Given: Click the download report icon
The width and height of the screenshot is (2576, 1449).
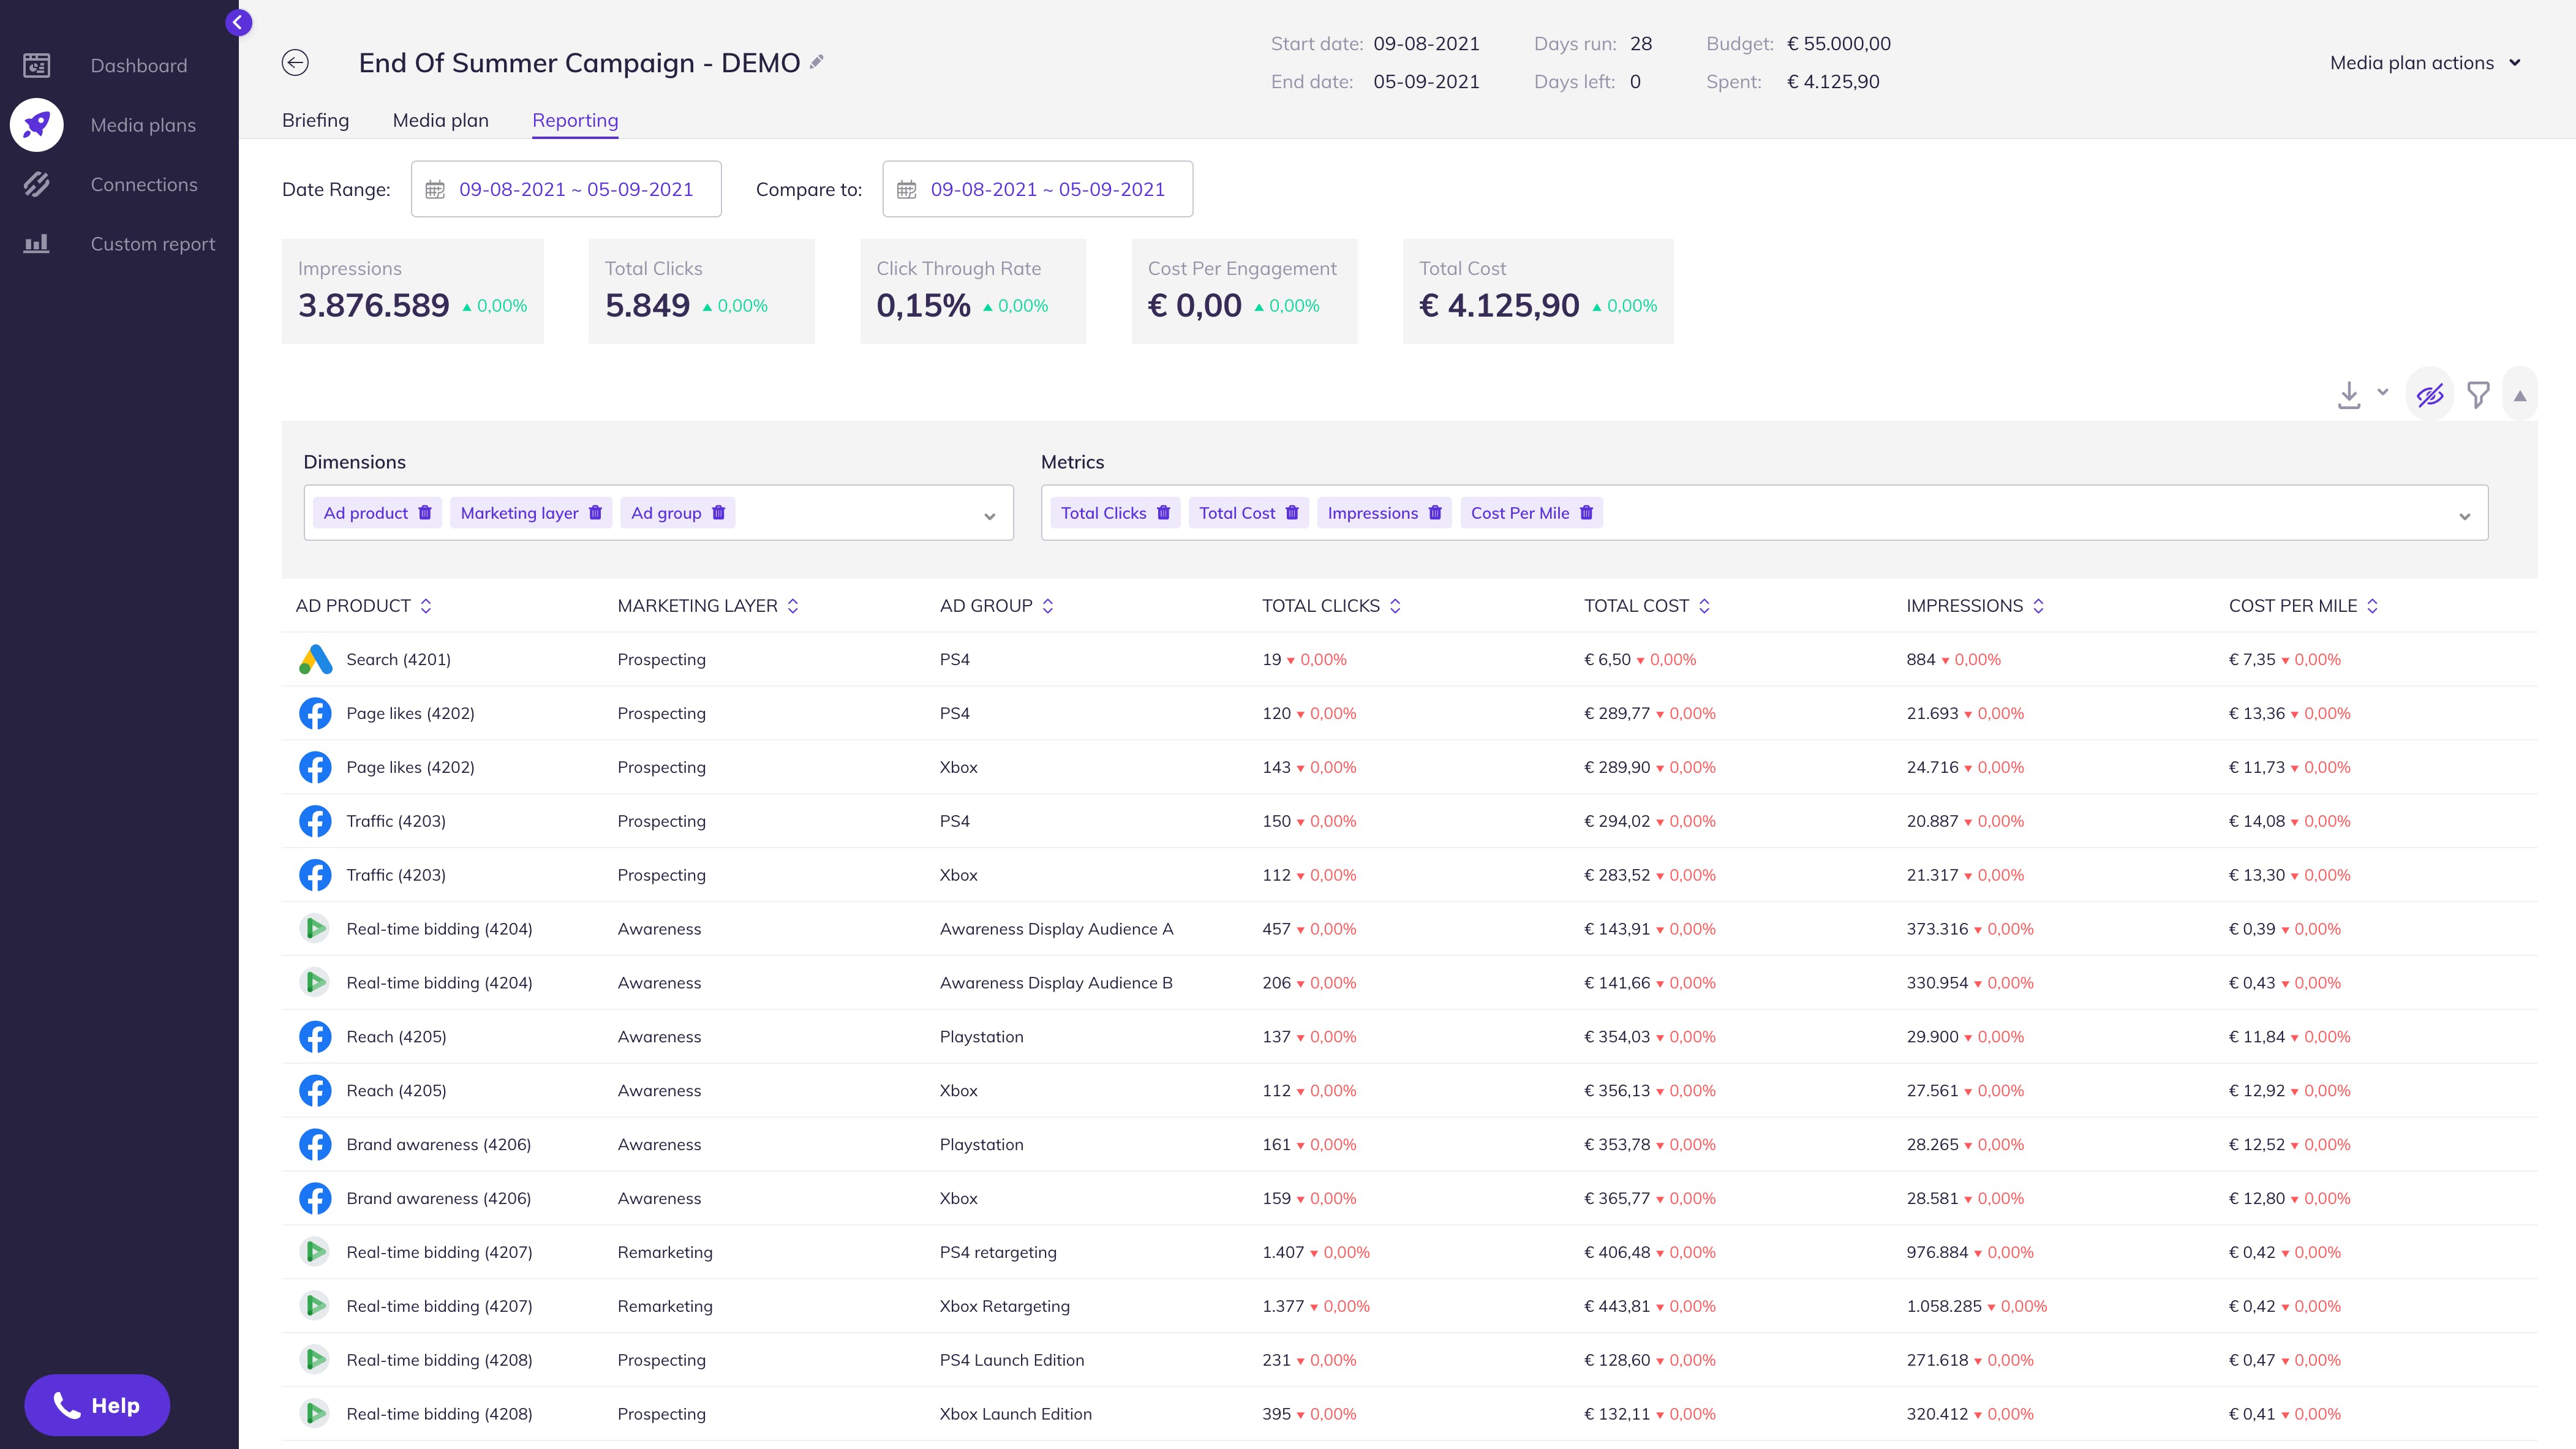Looking at the screenshot, I should pos(2349,395).
